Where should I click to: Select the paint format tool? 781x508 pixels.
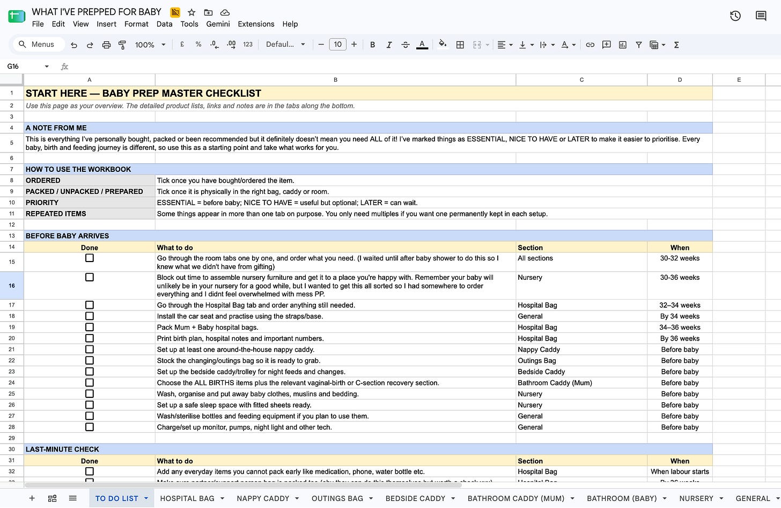pyautogui.click(x=122, y=45)
